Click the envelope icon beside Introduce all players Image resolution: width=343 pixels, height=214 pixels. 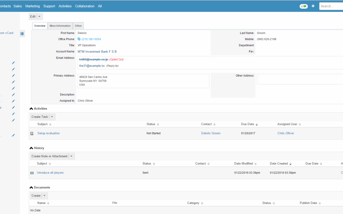pyautogui.click(x=32, y=173)
